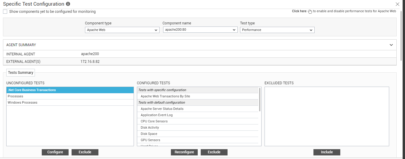Viewport: 405px width, 159px height.
Task: Collapse the Agent Summary section chevron
Action: pyautogui.click(x=391, y=45)
